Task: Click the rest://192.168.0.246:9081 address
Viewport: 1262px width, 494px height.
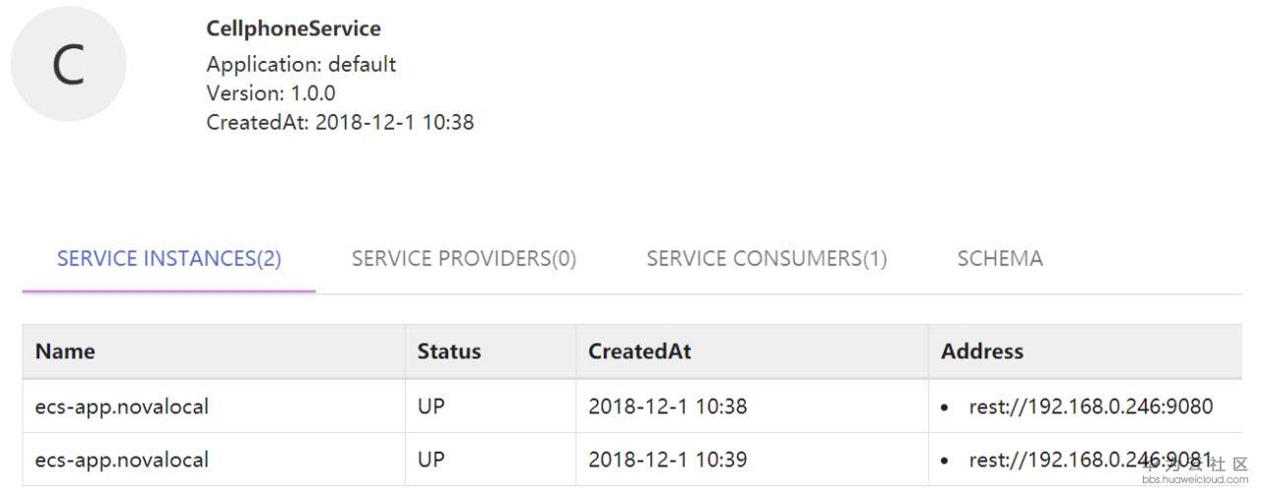Action: pos(1091,460)
